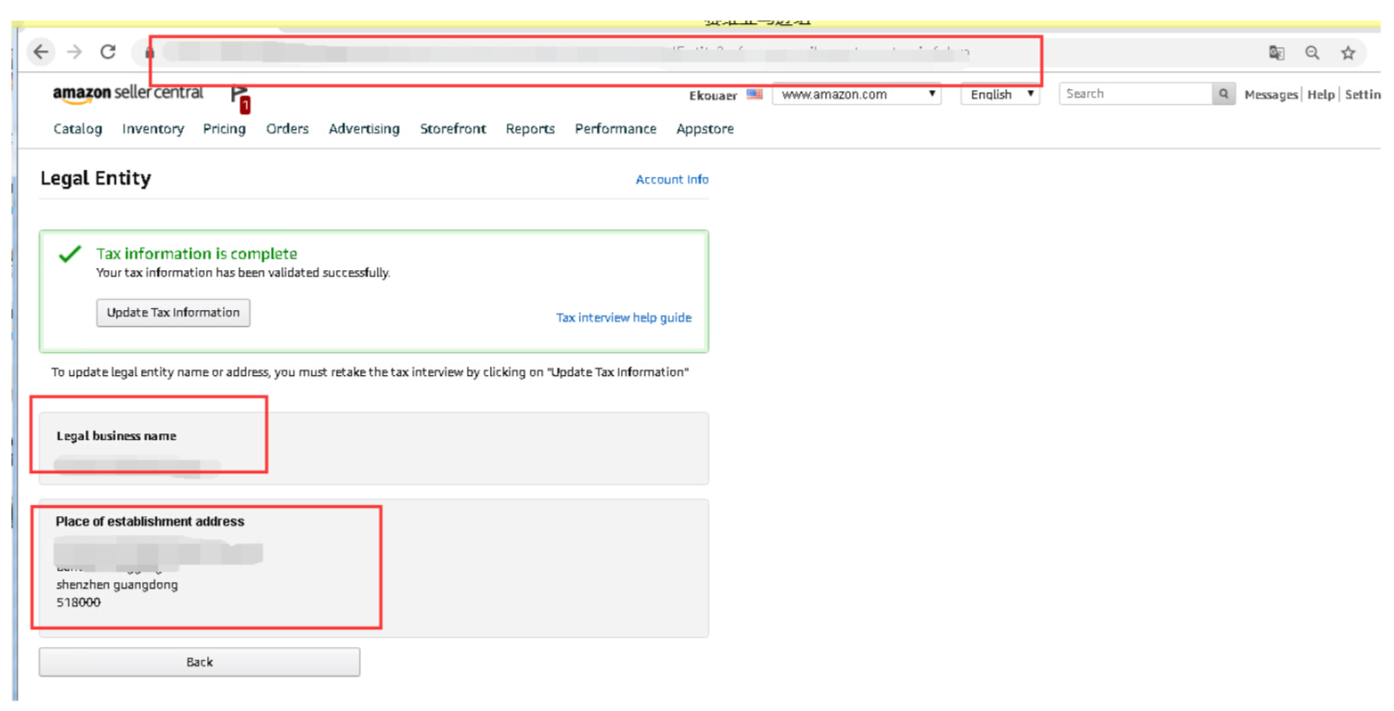Click the notification flag icon

click(239, 97)
